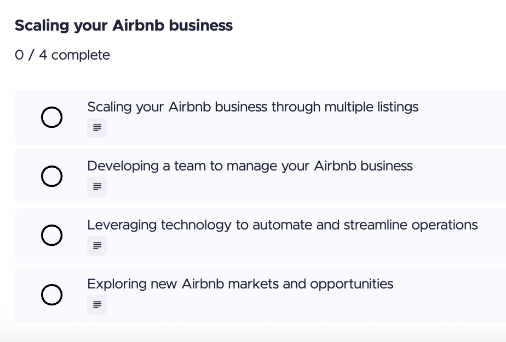Complete the exploring new Airbnb markets circle
The width and height of the screenshot is (506, 342).
51,294
